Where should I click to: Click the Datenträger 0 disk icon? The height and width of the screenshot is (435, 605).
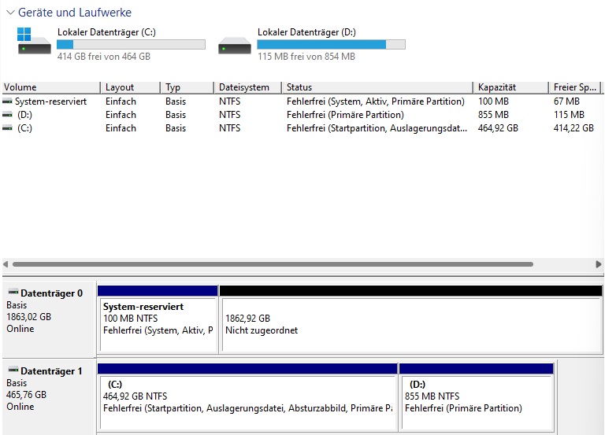[13, 292]
